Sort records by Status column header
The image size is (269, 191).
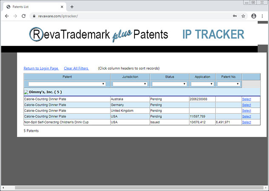[169, 77]
